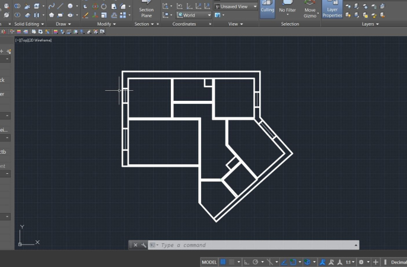Image resolution: width=407 pixels, height=267 pixels.
Task: Toggle grid display in status bar
Action: [223, 262]
